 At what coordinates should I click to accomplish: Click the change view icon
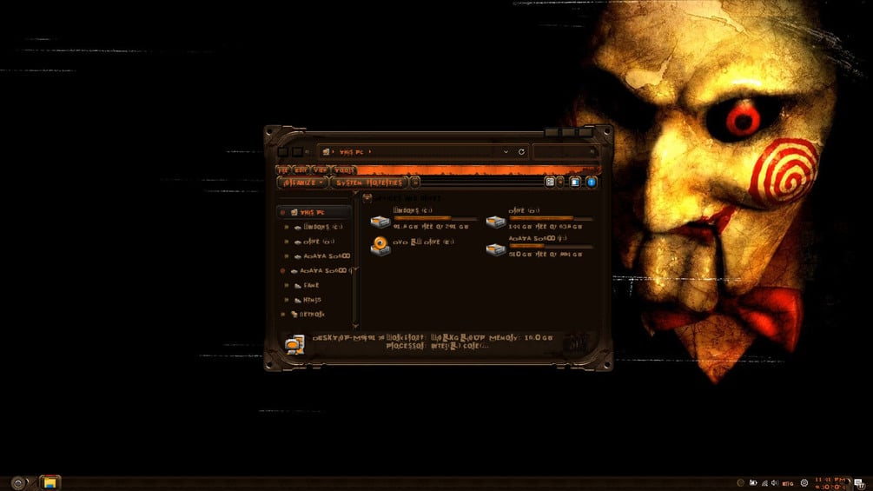click(x=550, y=182)
